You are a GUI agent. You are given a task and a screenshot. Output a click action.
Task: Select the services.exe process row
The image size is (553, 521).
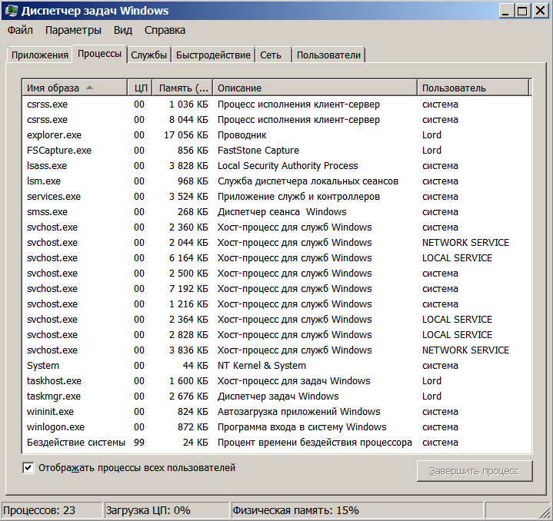pos(277,197)
